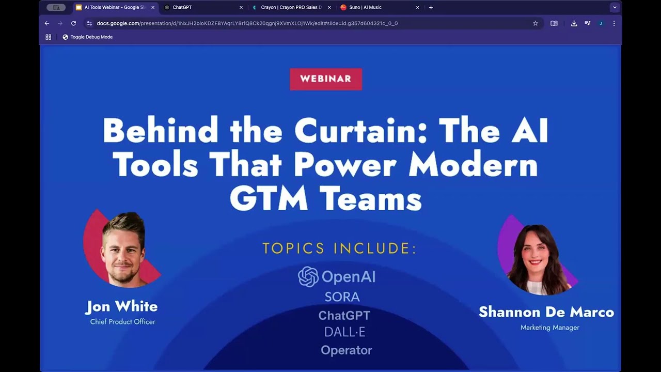Screen dimensions: 661x372
Task: Click the docs.google.com address bar URL
Action: [x=247, y=23]
